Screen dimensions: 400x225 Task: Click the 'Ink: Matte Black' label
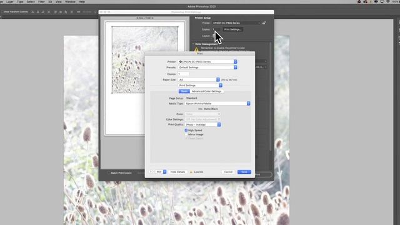coord(208,109)
